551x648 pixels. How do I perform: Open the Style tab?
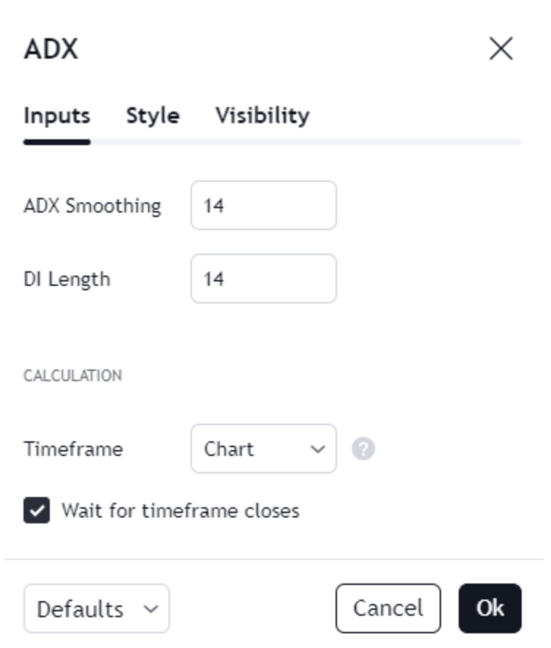click(x=152, y=116)
